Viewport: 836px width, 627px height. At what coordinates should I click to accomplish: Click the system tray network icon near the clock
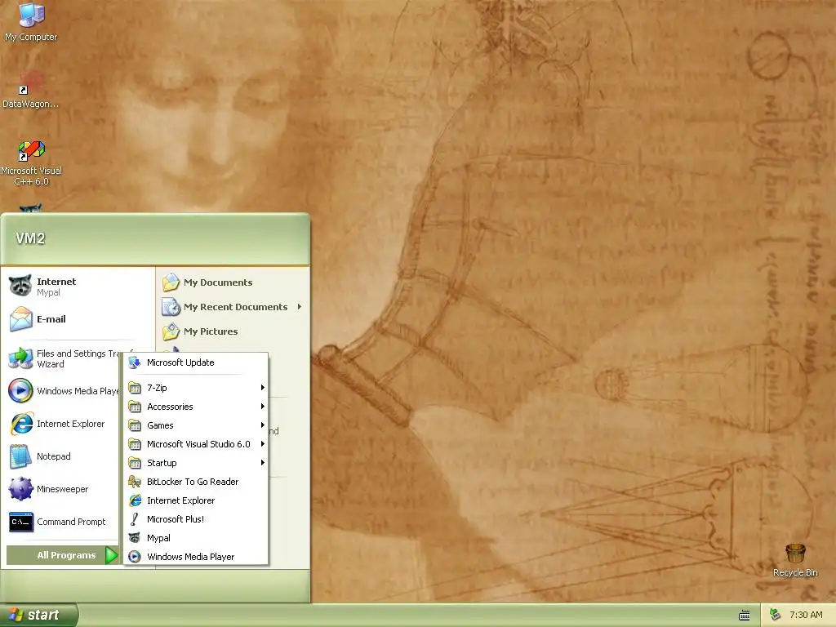pyautogui.click(x=776, y=615)
